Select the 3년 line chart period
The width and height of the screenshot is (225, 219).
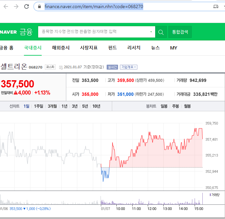coord(75,106)
